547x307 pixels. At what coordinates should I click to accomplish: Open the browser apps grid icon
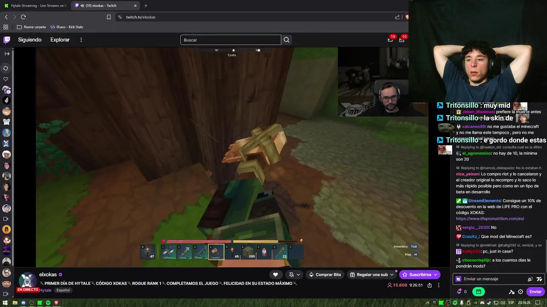[x=6, y=27]
